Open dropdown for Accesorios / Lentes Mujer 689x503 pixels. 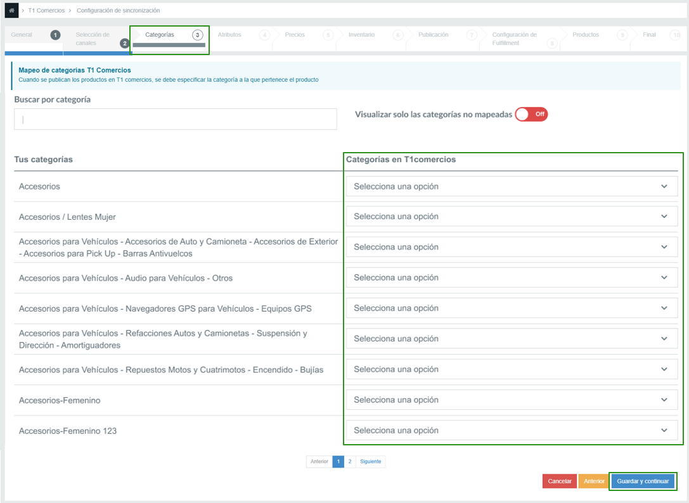click(x=512, y=217)
